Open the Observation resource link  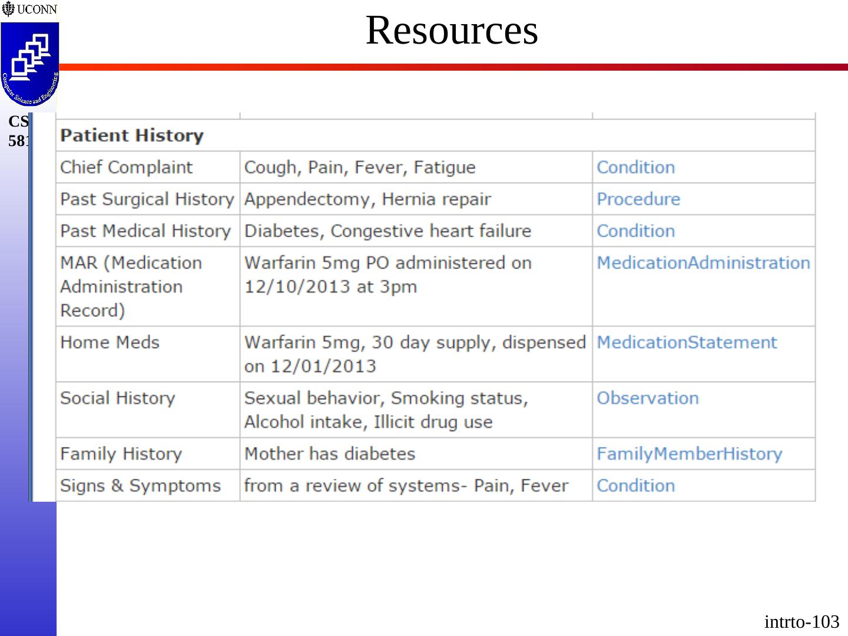point(647,398)
